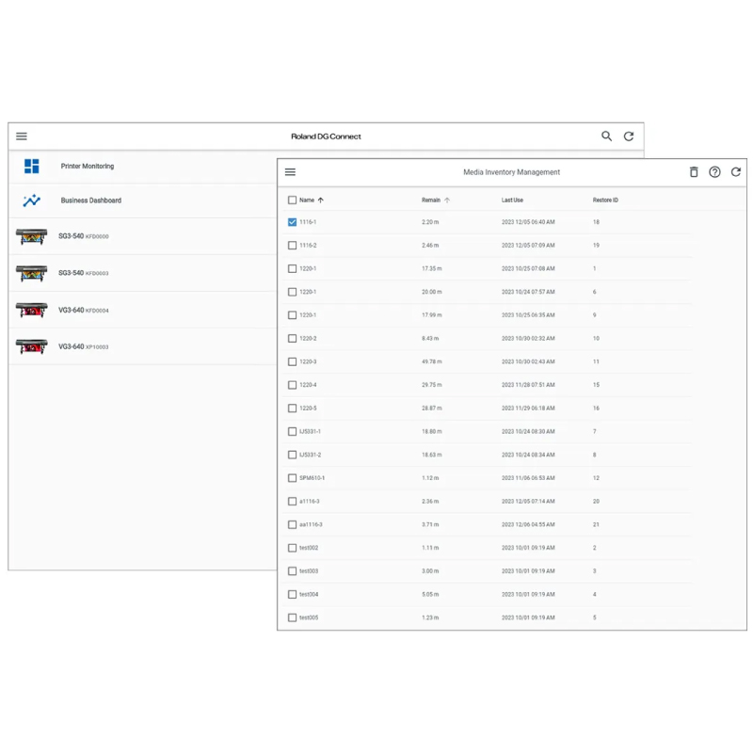Image resolution: width=753 pixels, height=753 pixels.
Task: Uncheck the checked 1116-1 media checkbox
Action: pyautogui.click(x=292, y=222)
